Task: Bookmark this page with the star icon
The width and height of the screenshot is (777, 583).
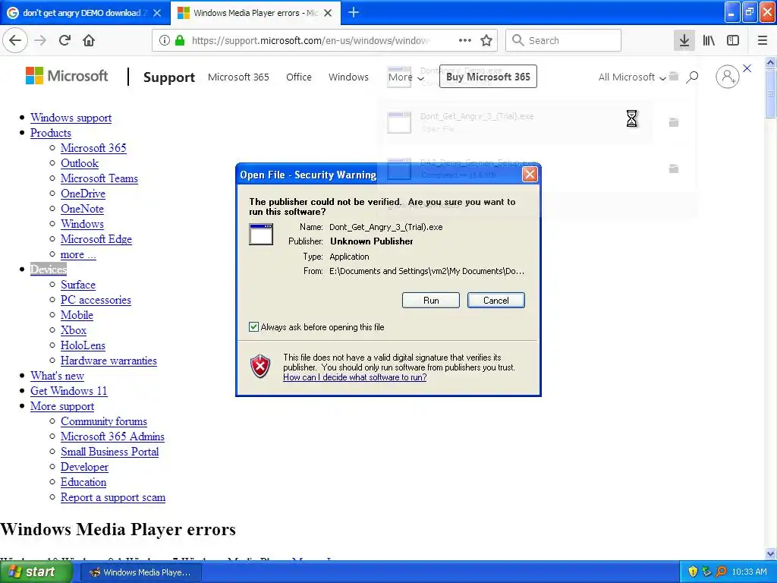Action: click(486, 40)
